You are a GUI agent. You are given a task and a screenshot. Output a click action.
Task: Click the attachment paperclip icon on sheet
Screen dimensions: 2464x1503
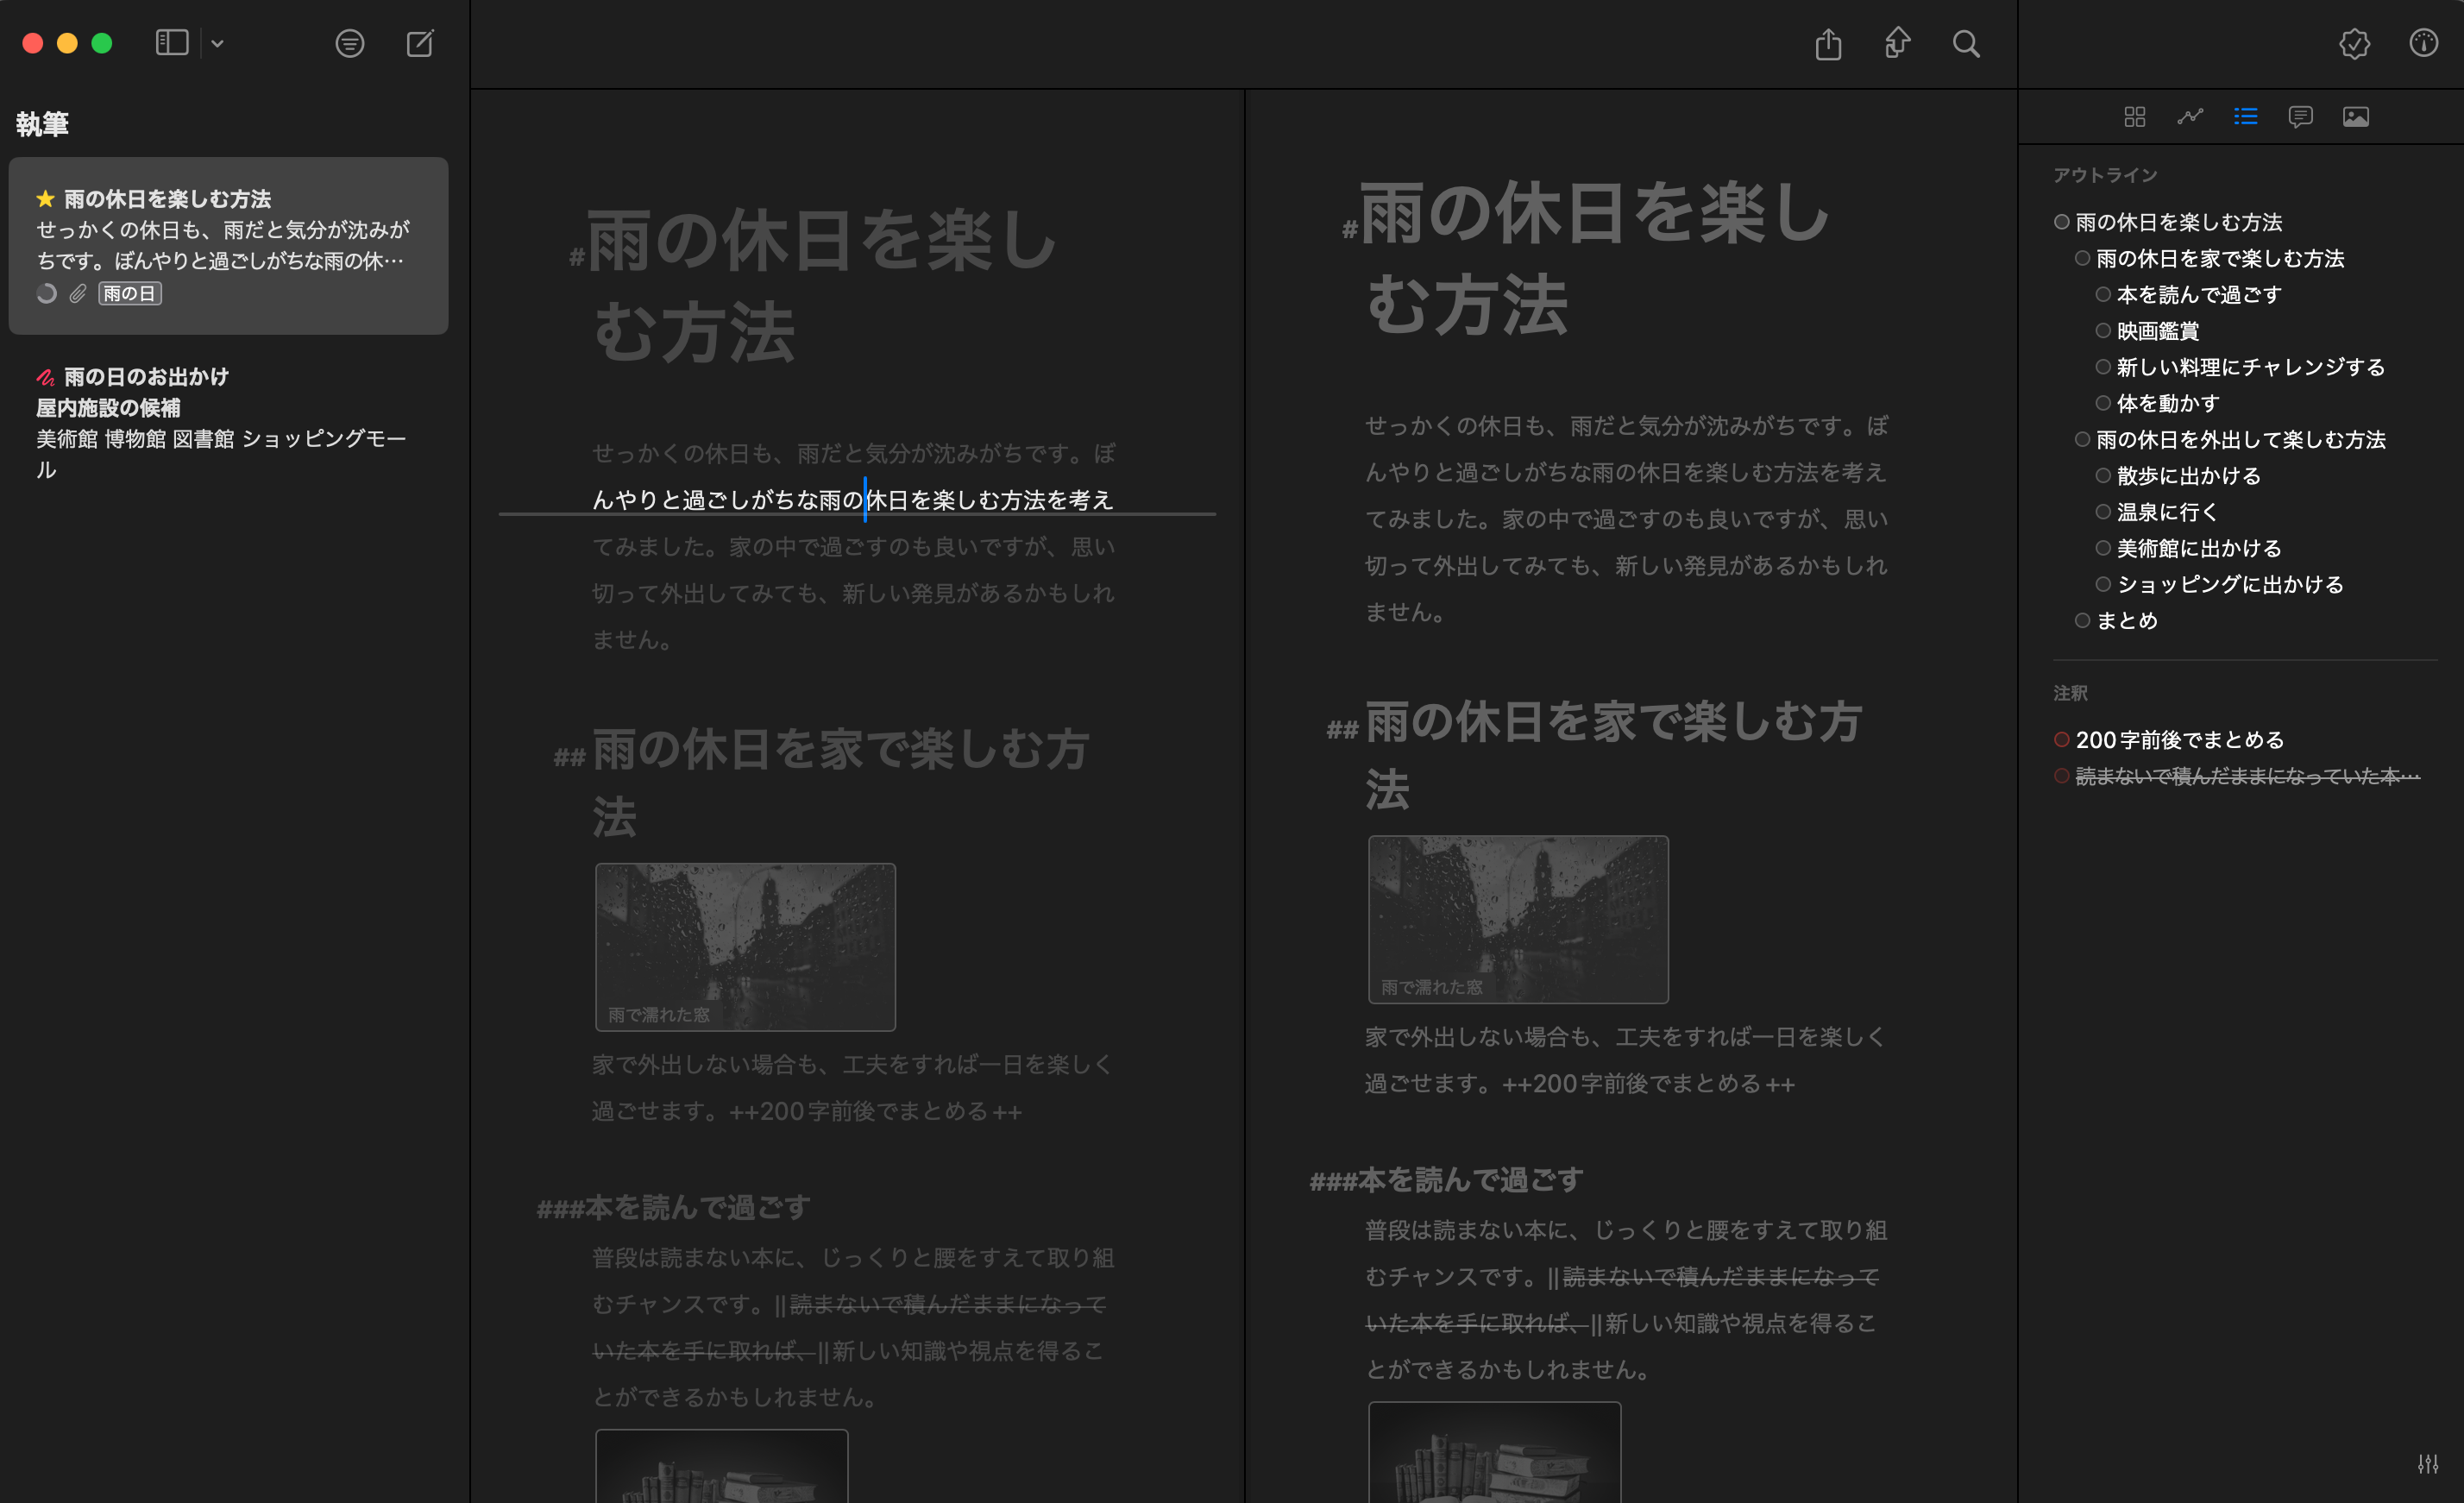pos(77,293)
